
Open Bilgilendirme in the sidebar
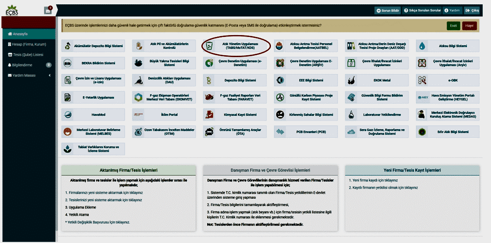tap(22, 65)
